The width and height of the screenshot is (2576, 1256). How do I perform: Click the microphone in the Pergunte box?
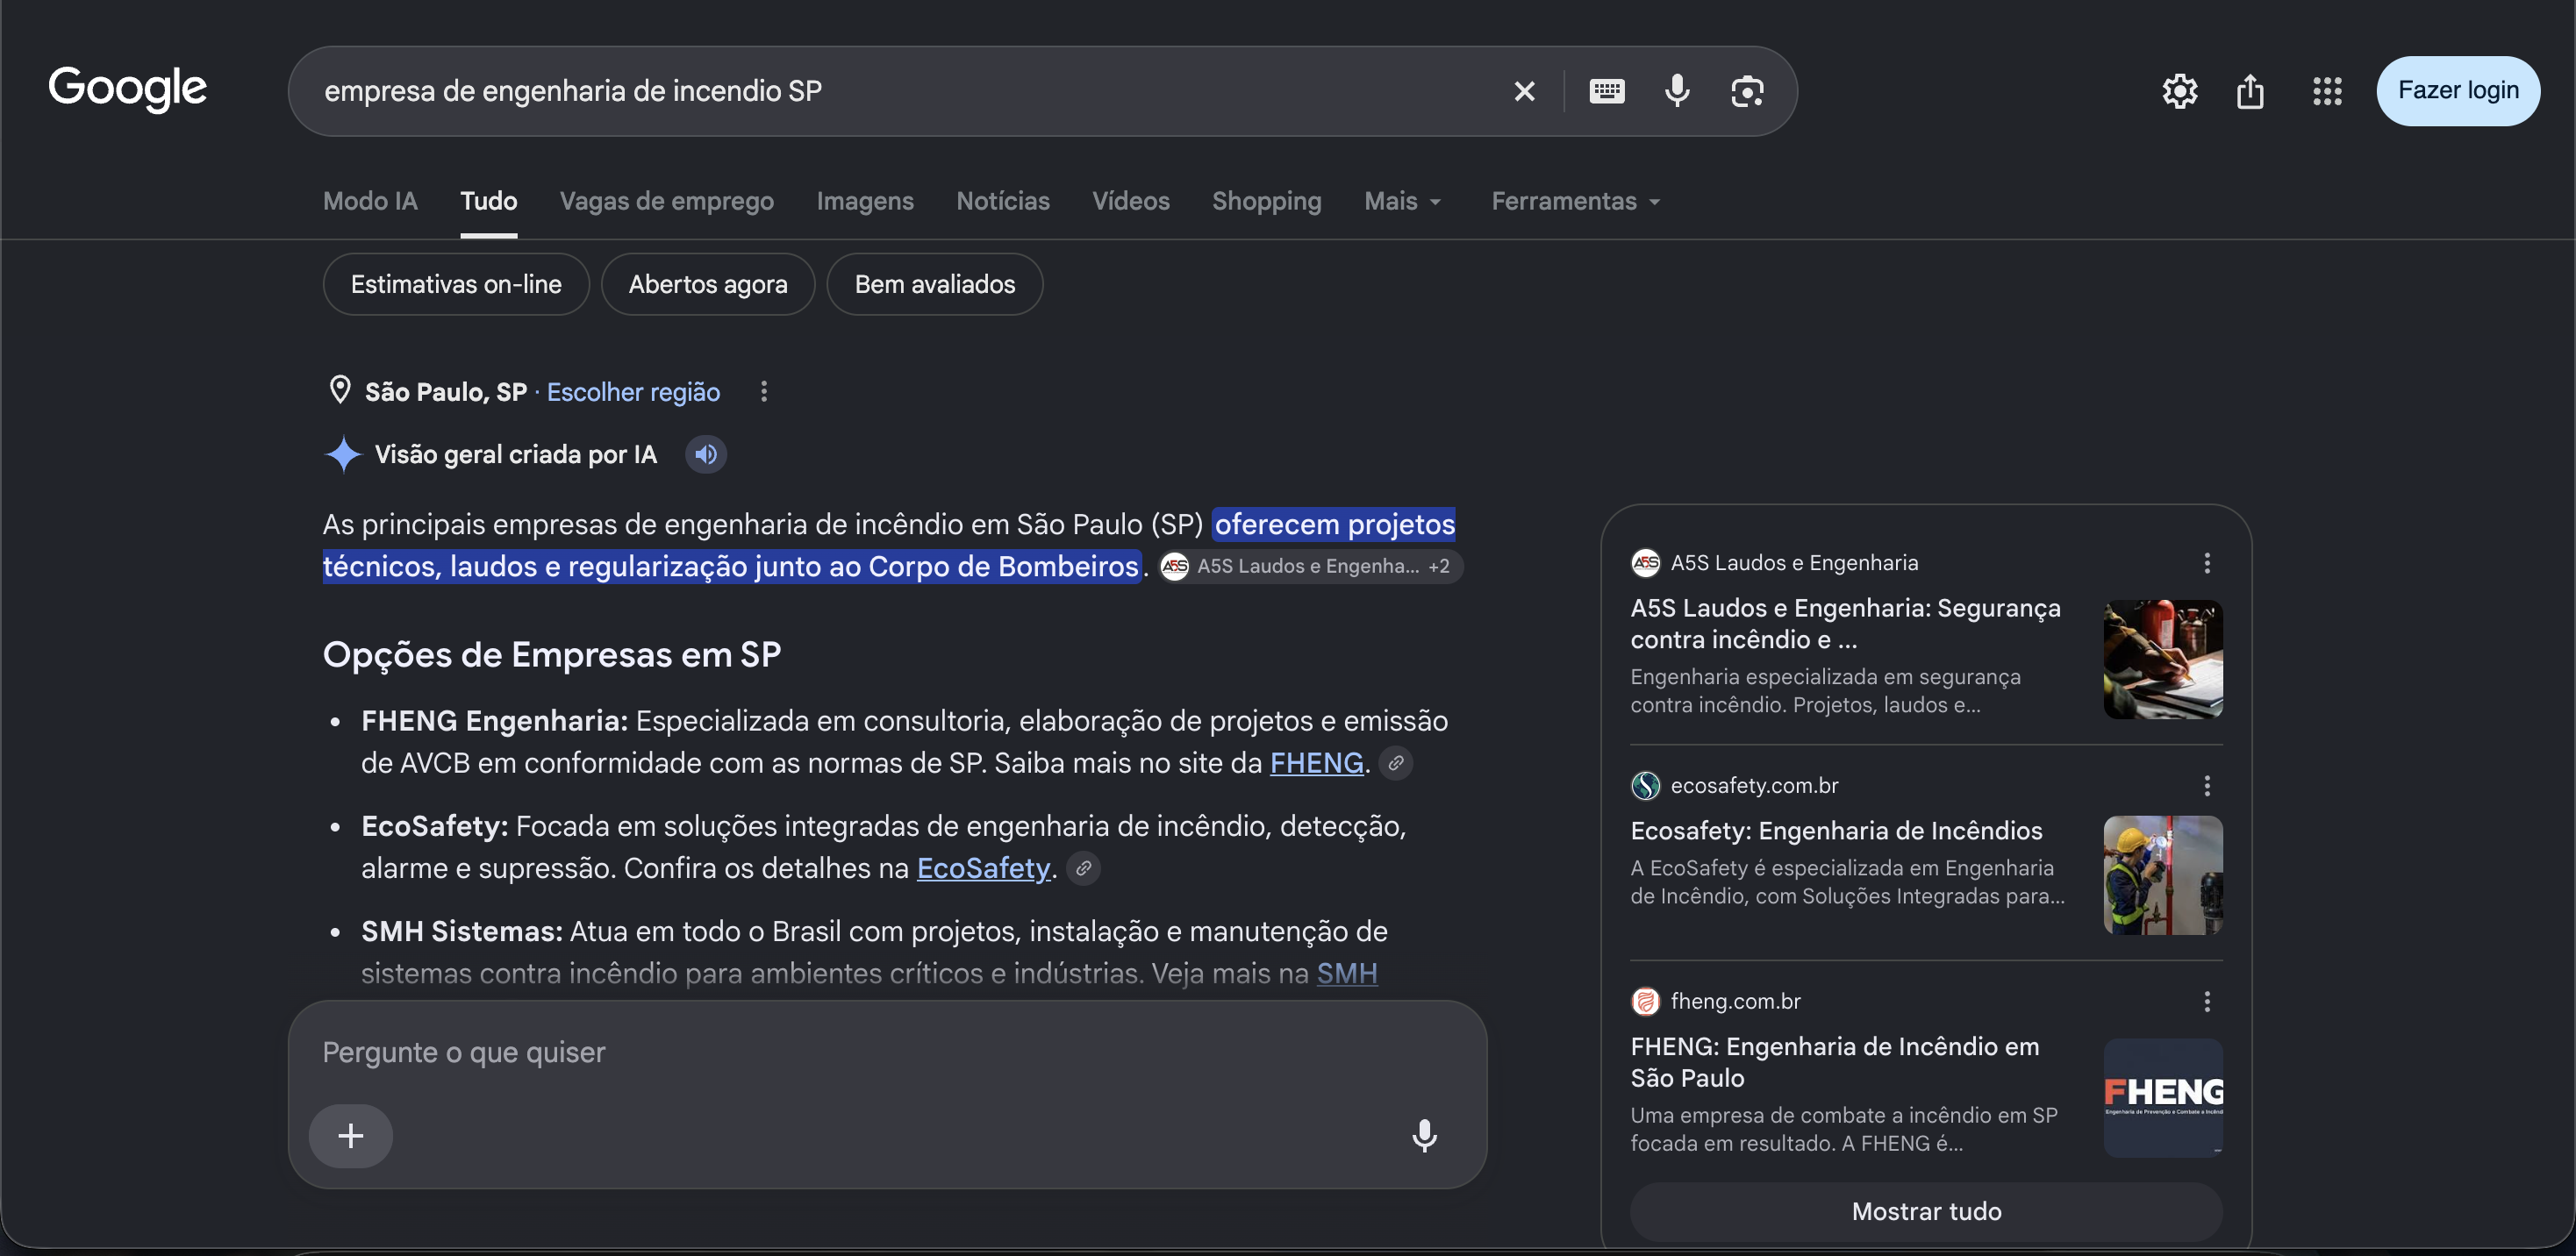[x=1424, y=1135]
